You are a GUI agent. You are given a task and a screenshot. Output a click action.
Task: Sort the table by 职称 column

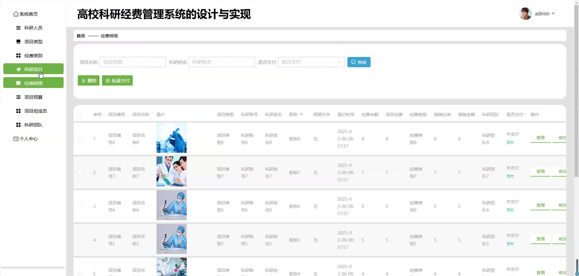(x=301, y=114)
